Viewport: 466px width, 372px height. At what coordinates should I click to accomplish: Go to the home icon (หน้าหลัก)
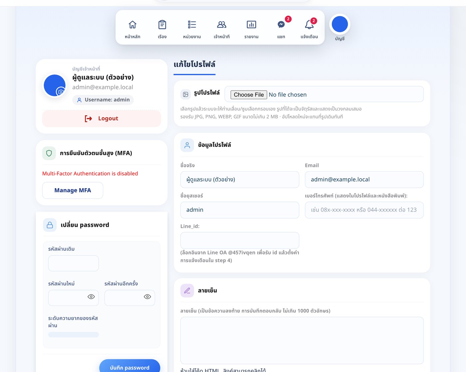(132, 25)
